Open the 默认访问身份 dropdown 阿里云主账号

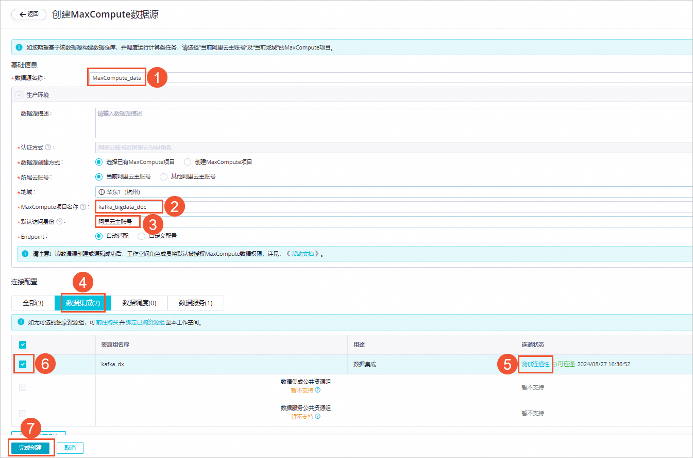pyautogui.click(x=394, y=222)
